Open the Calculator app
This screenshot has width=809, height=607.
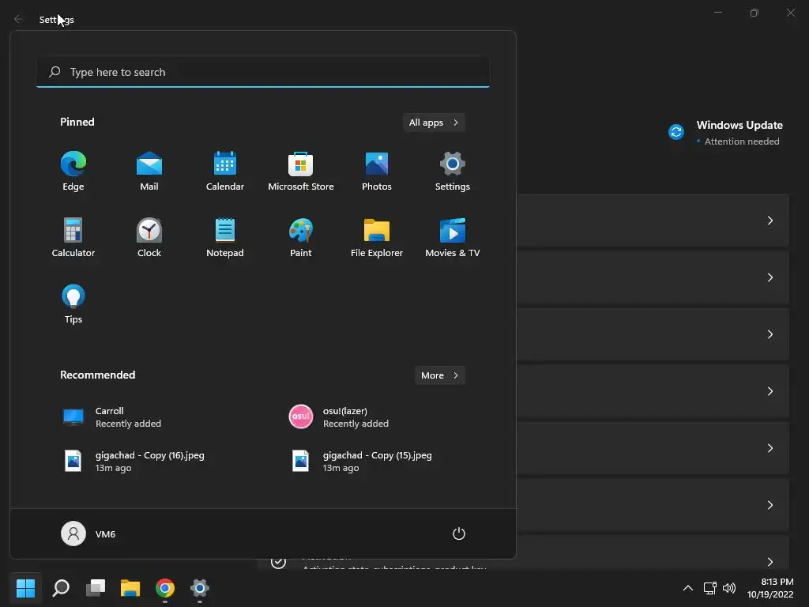coord(73,237)
